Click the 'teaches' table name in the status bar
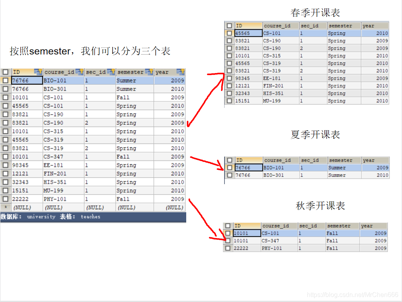Viewport: 402px width, 302px height. (x=90, y=217)
